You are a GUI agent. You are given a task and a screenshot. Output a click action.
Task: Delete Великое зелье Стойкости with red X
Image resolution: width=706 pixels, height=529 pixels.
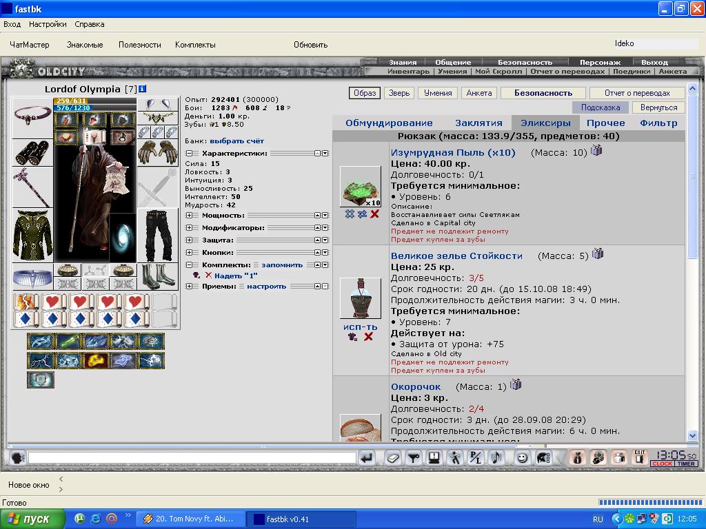click(x=368, y=336)
